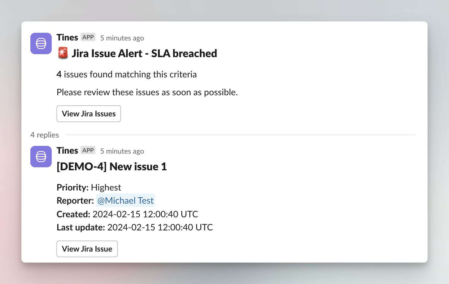Click the Tines sender name on the reply
449x284 pixels.
(67, 150)
